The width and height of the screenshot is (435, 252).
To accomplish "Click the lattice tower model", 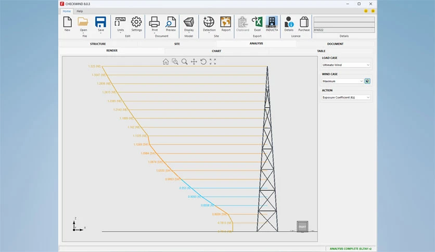I will point(267,149).
